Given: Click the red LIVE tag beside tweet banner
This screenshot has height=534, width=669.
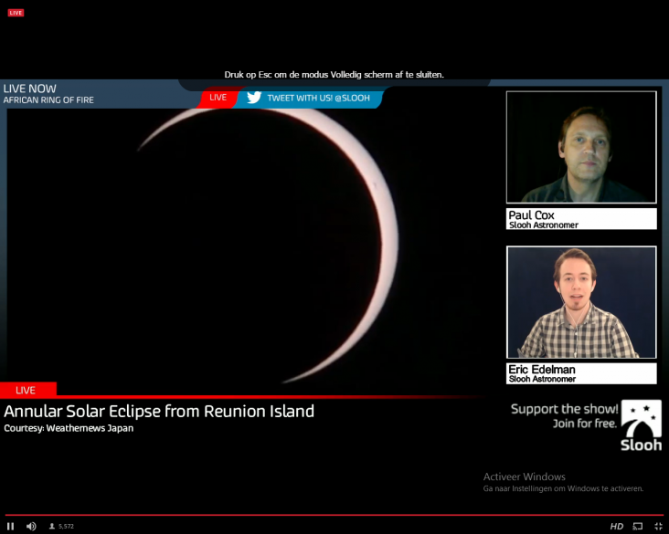Looking at the screenshot, I should 218,98.
